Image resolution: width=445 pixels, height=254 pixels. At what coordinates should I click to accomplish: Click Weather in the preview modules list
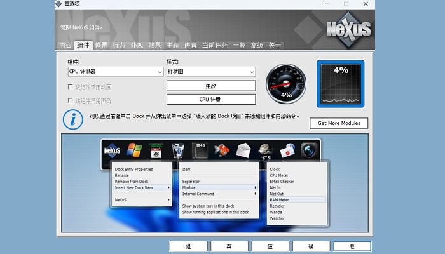277,218
